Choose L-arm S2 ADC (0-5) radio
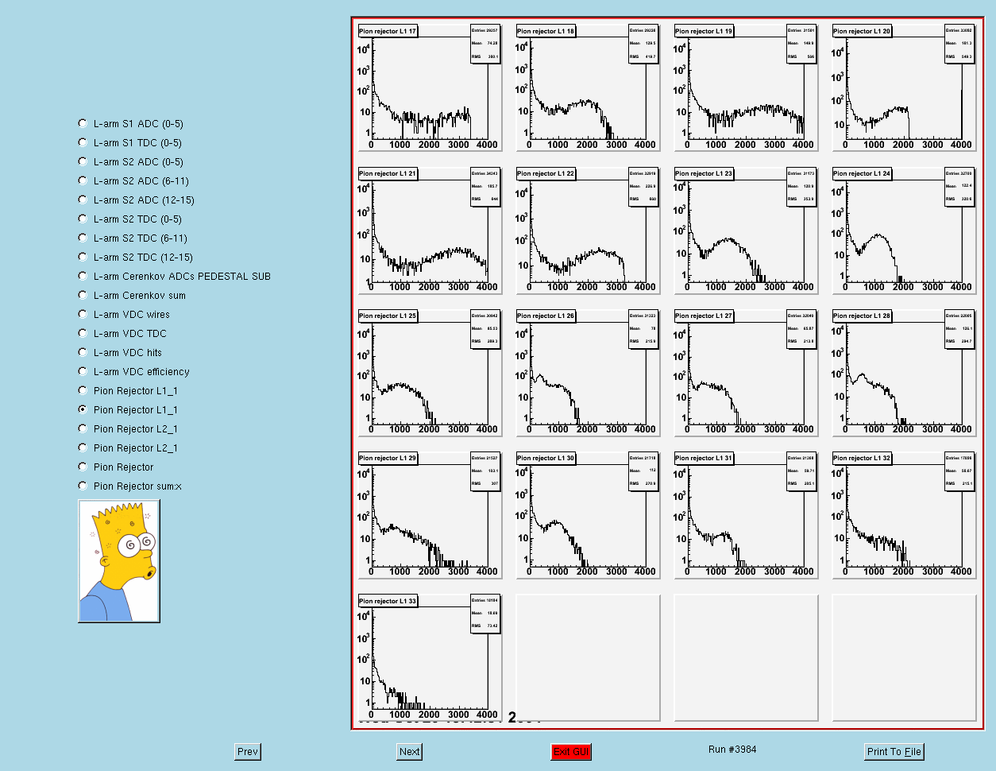 coord(83,161)
